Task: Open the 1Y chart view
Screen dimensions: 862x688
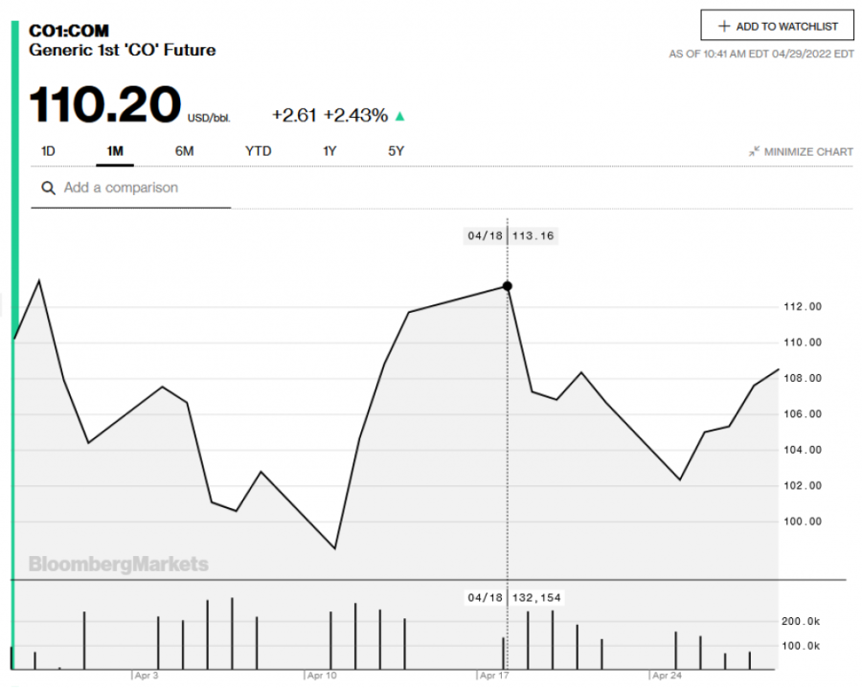Action: pos(330,151)
